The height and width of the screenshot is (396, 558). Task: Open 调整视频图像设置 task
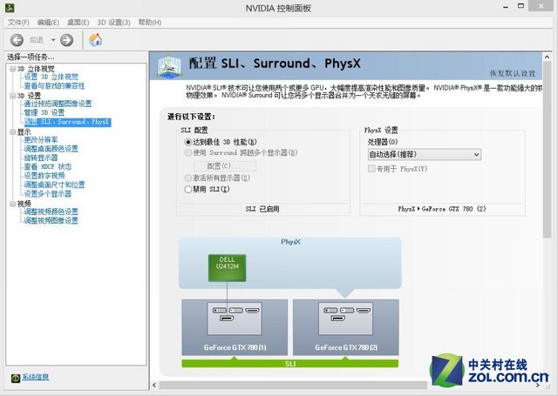[51, 220]
